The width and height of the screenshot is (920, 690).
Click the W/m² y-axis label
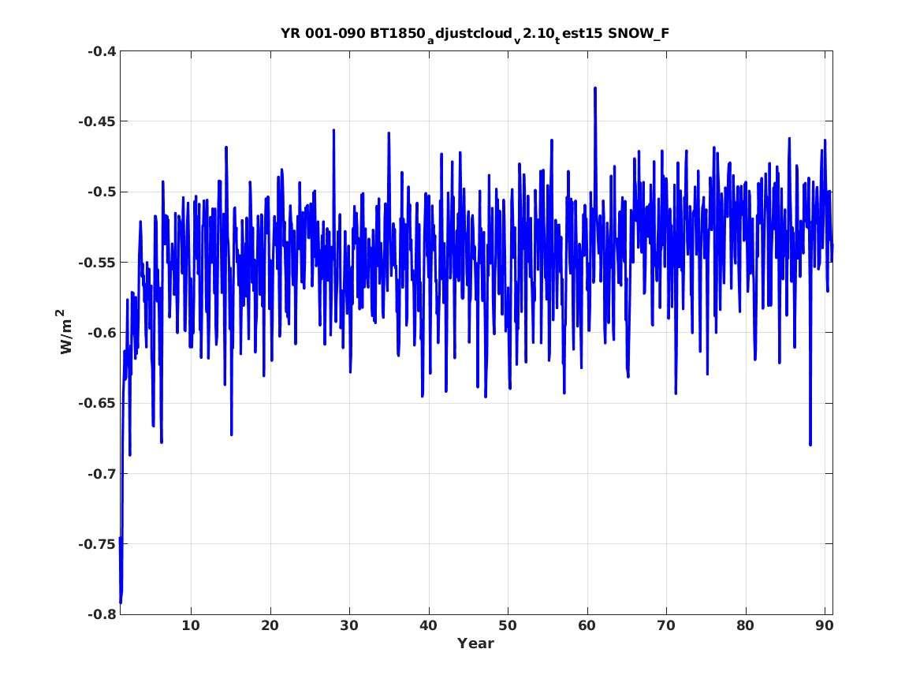(65, 332)
